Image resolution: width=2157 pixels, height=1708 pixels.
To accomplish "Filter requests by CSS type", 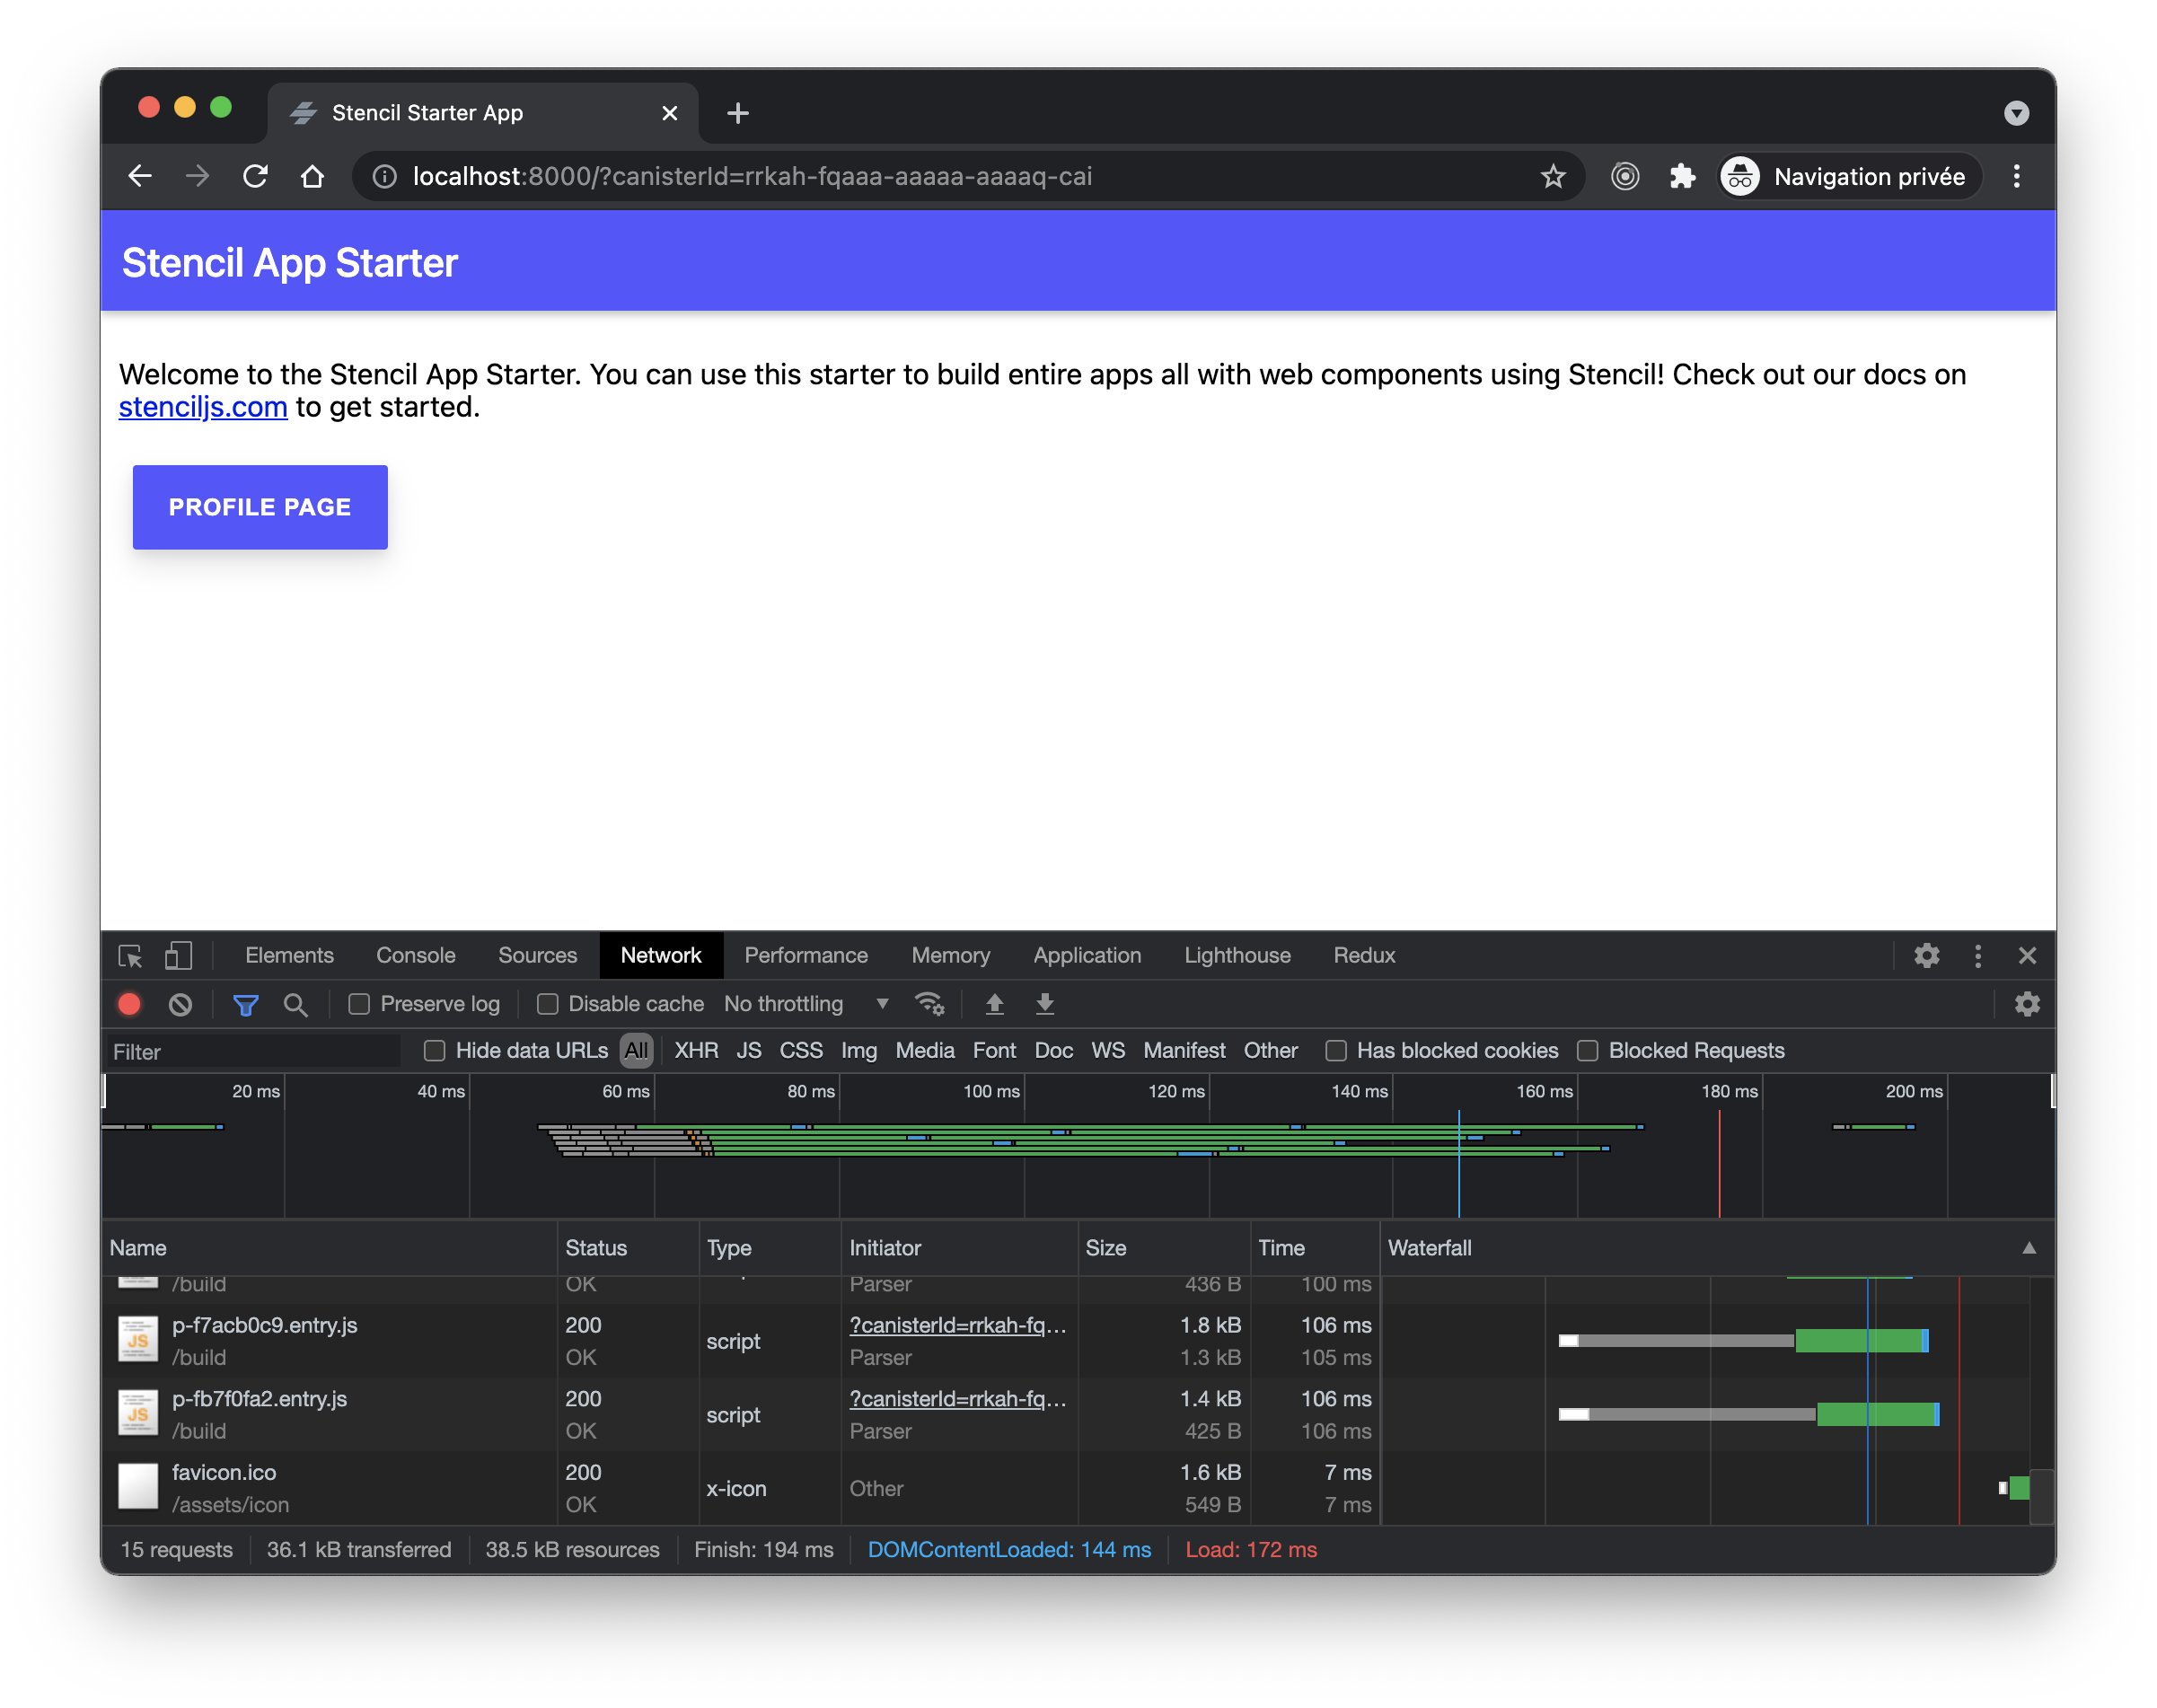I will click(800, 1050).
